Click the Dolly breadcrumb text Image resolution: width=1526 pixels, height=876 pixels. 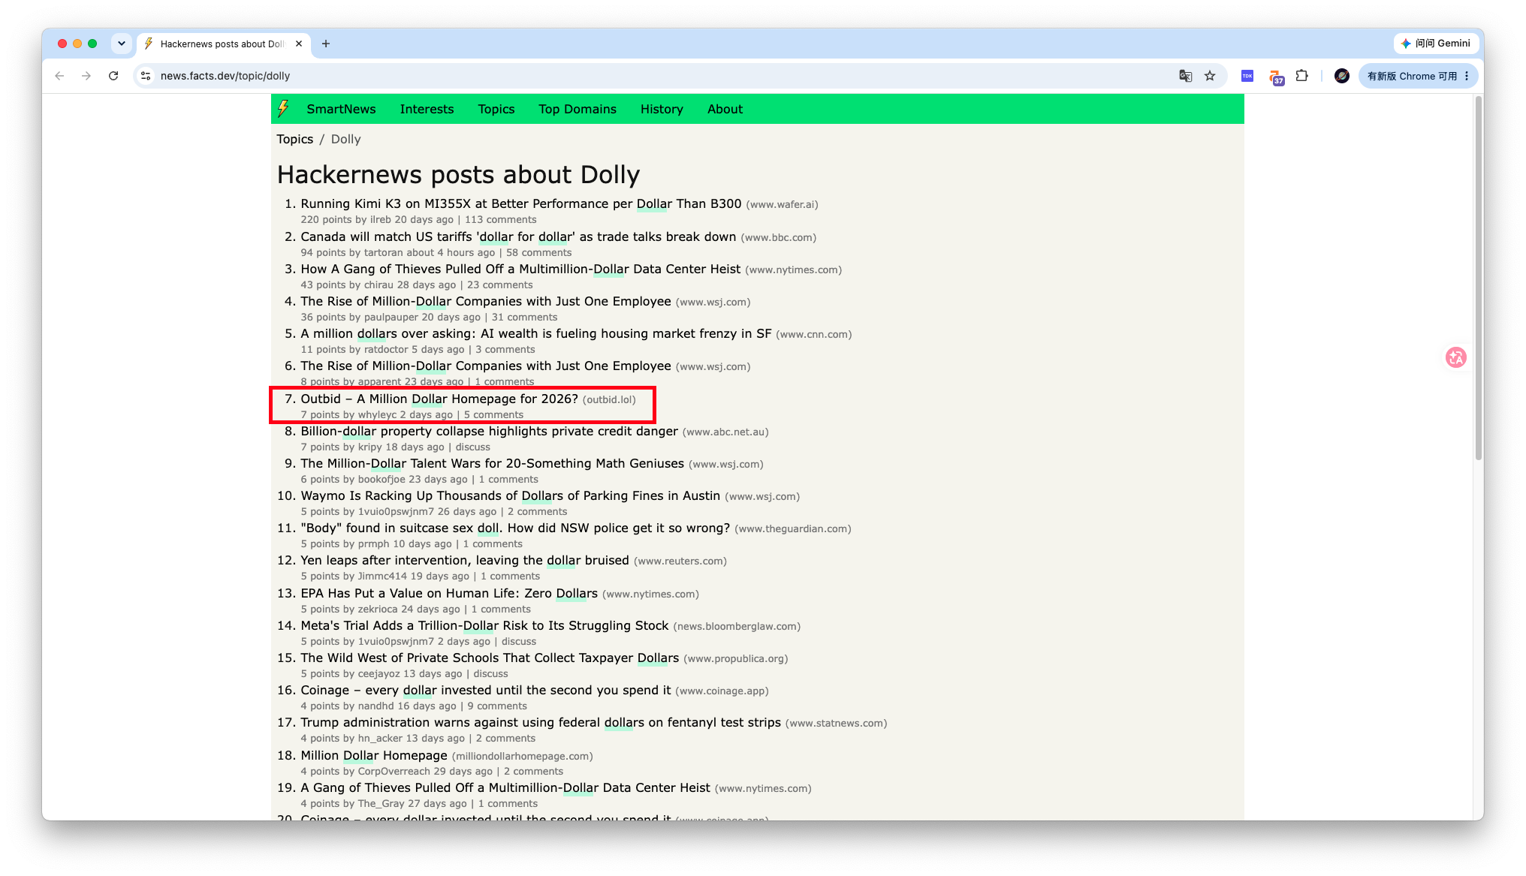(x=346, y=139)
